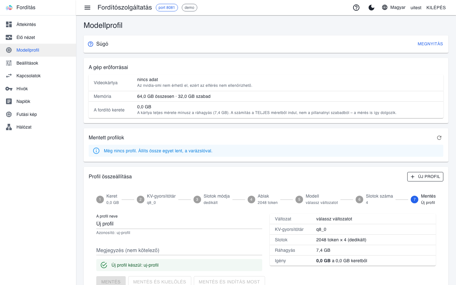Open the Hívók sidebar entry
Image resolution: width=456 pixels, height=285 pixels.
(x=38, y=89)
